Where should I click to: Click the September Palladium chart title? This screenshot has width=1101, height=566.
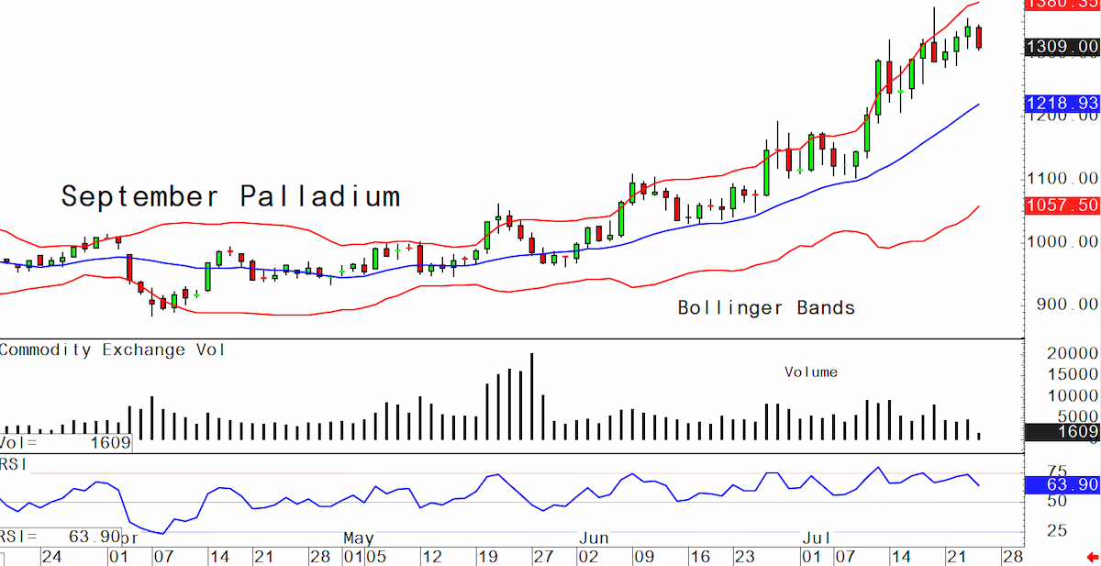click(230, 196)
